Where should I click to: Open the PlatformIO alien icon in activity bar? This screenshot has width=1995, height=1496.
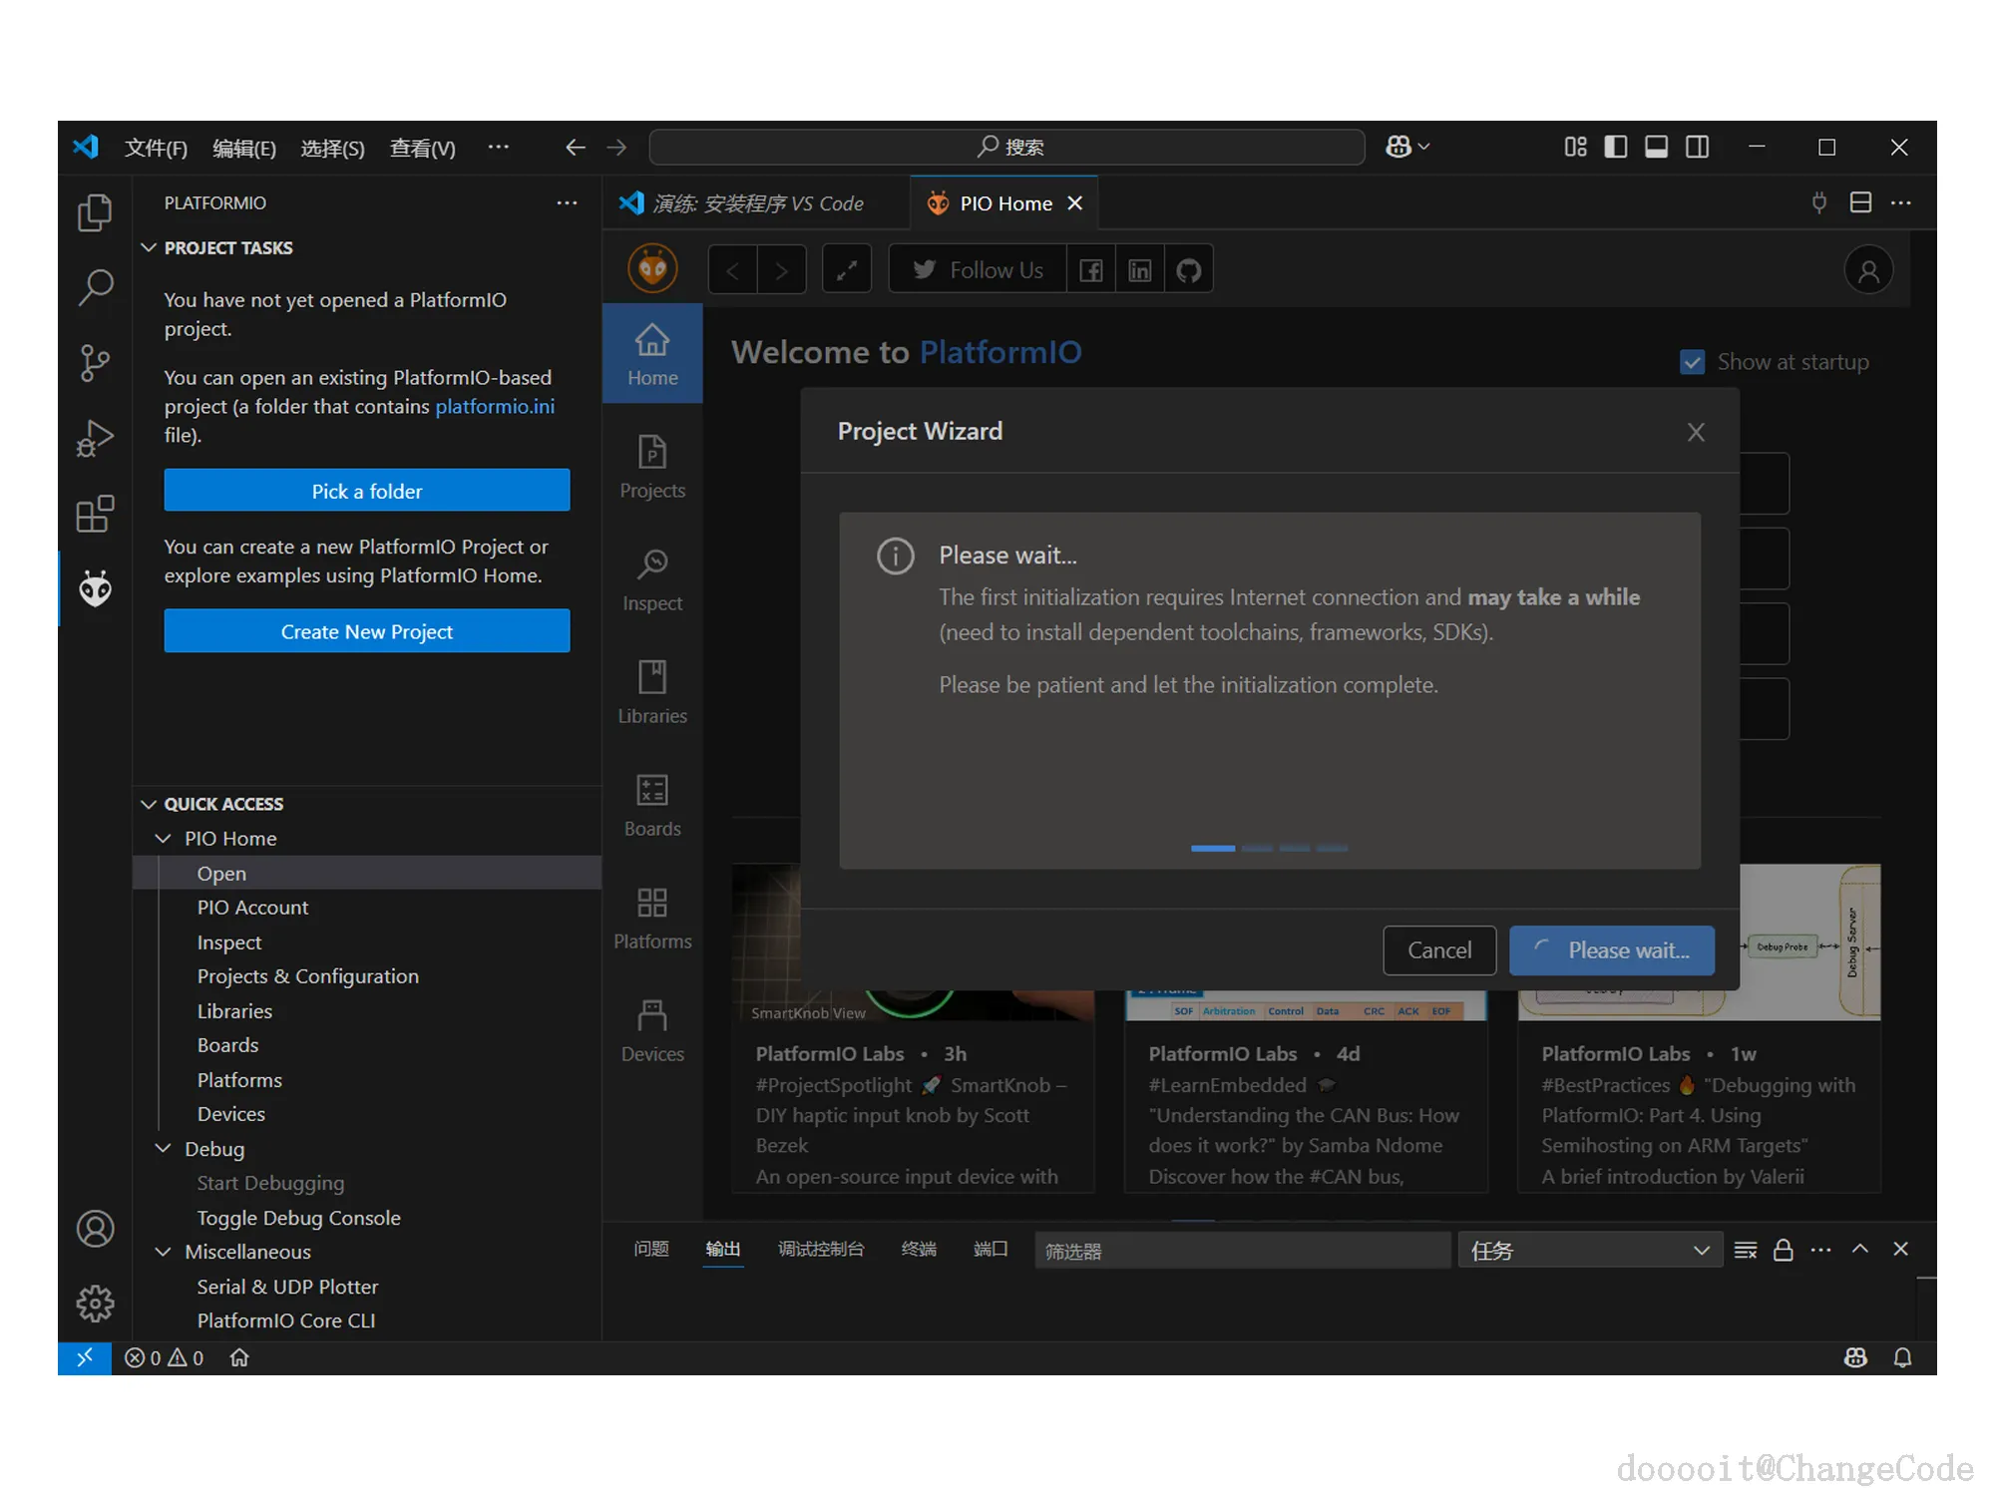[x=95, y=588]
